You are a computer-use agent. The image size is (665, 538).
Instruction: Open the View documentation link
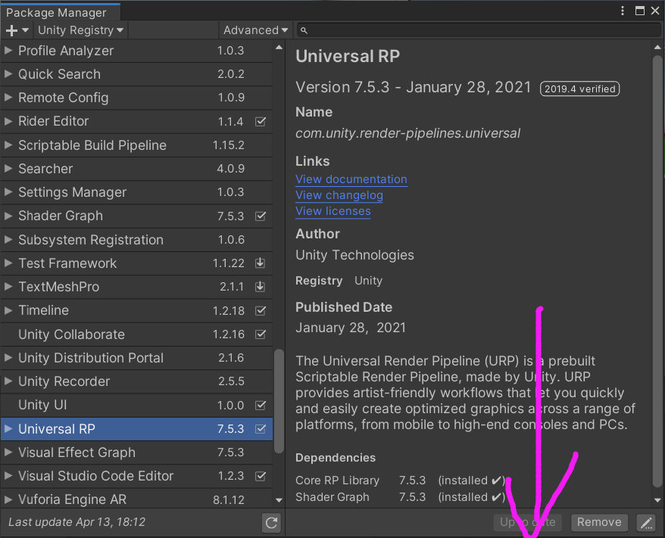pyautogui.click(x=351, y=179)
